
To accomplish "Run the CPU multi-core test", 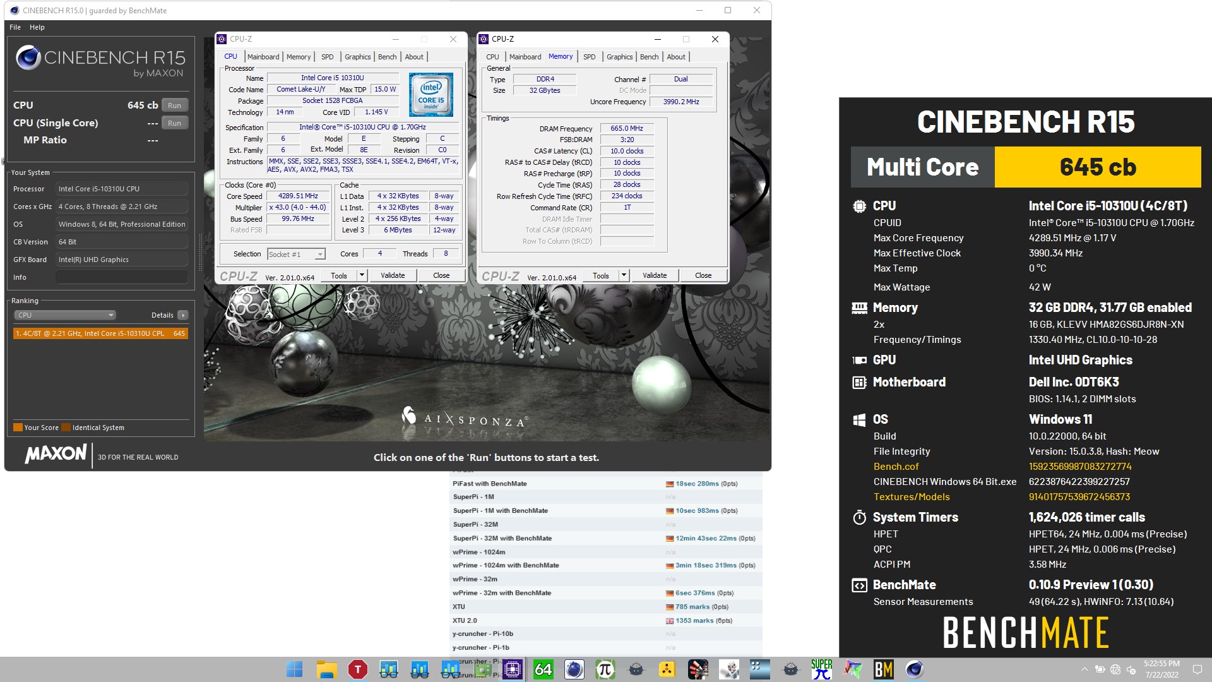I will pyautogui.click(x=175, y=105).
